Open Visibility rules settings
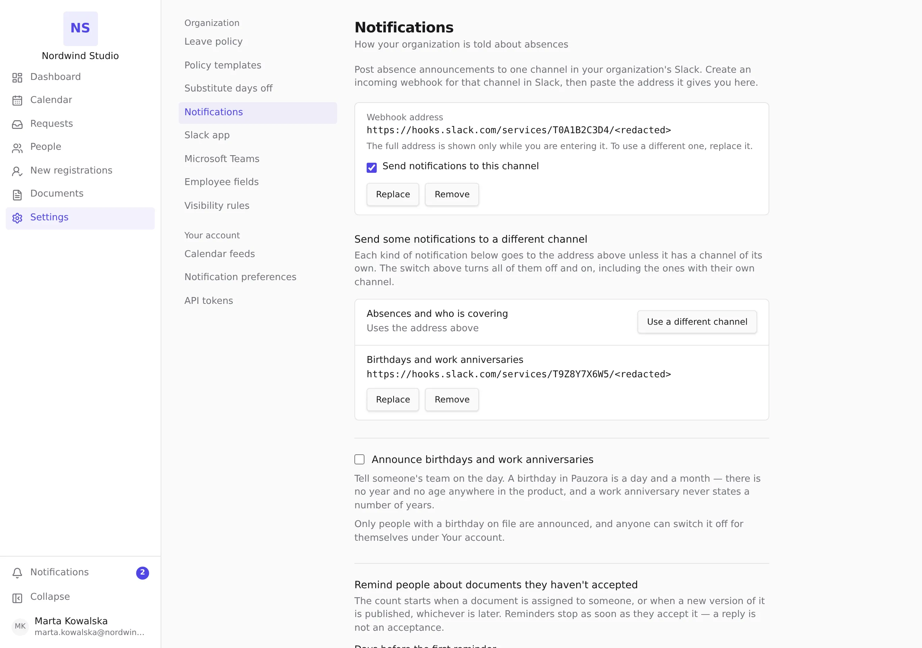The width and height of the screenshot is (922, 648). pyautogui.click(x=258, y=206)
